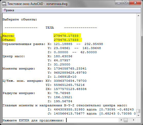This screenshot has height=125, width=143.
Task: Minimize the AutoCAD text window
Action: [119, 3]
